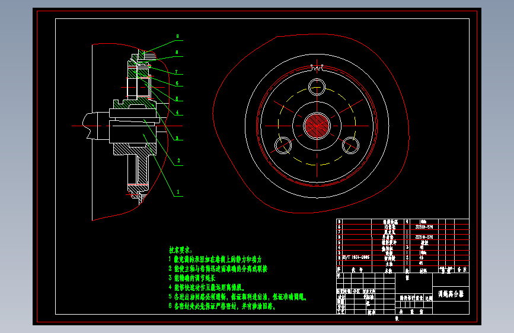
Task: Click part balloon number 6 label
Action: (x=177, y=84)
